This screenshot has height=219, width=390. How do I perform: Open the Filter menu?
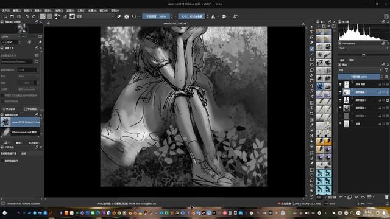click(x=70, y=10)
